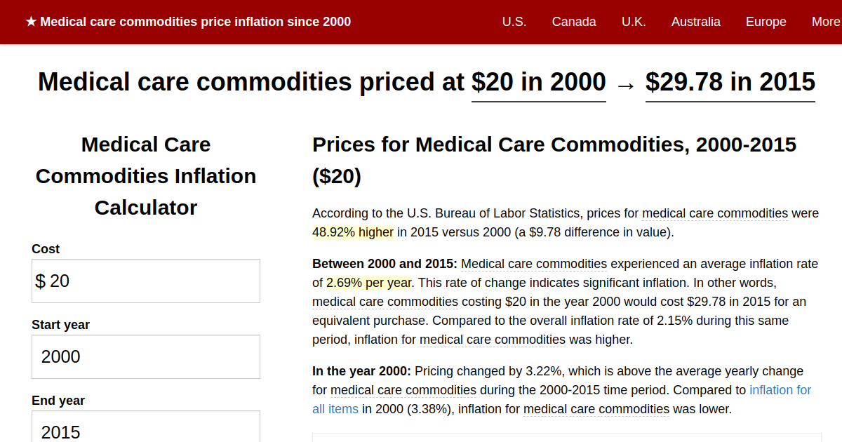Open 'Medical care commodities' link after 'Between 2000 and 2015'
This screenshot has width=842, height=442.
[534, 263]
